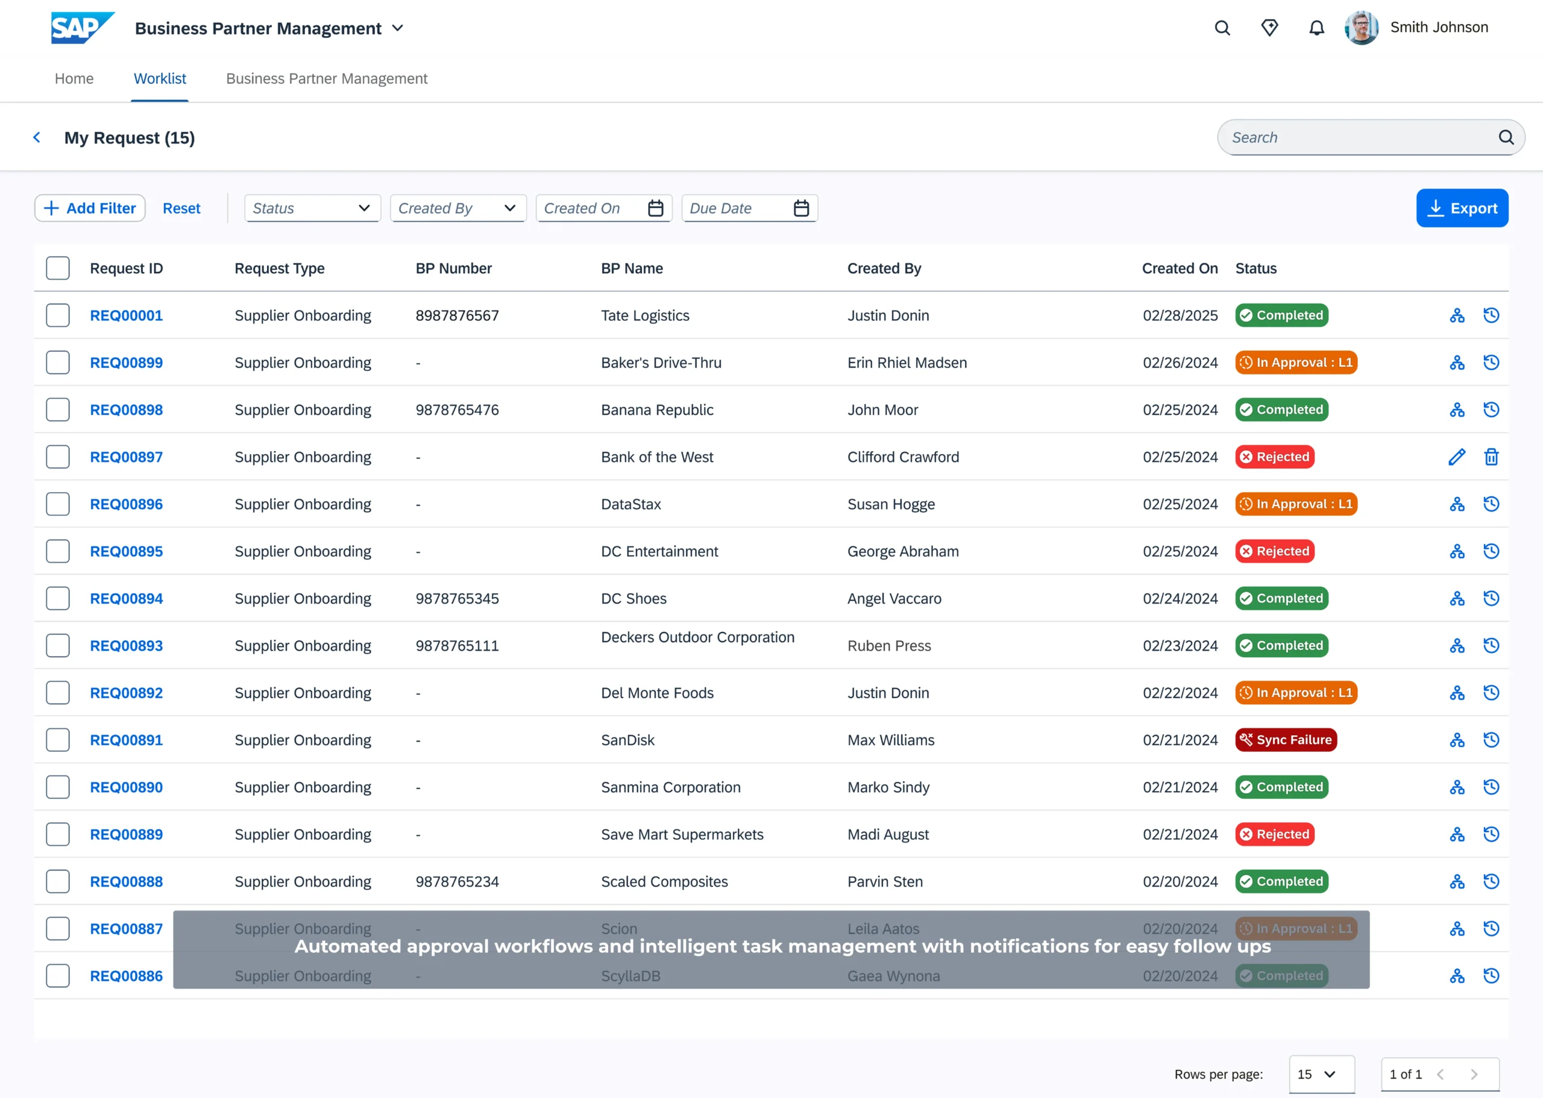Select checkbox for REQ00886 row
1543x1098 pixels.
tap(58, 976)
